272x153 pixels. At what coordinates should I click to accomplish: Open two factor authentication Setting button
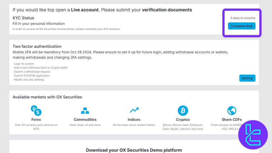(247, 78)
